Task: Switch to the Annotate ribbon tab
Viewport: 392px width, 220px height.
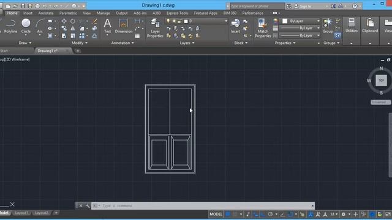Action: (46, 13)
